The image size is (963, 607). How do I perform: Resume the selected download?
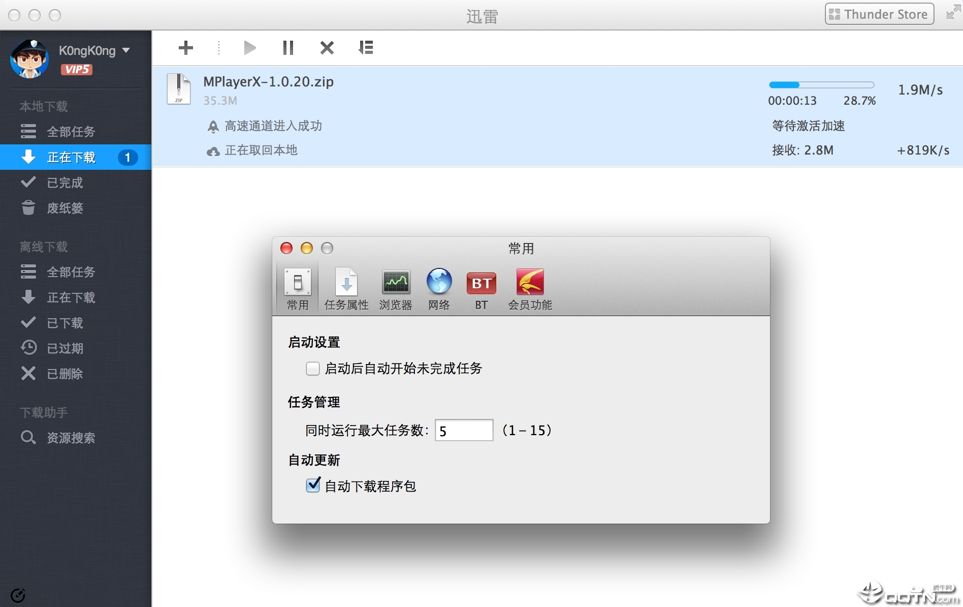(249, 47)
